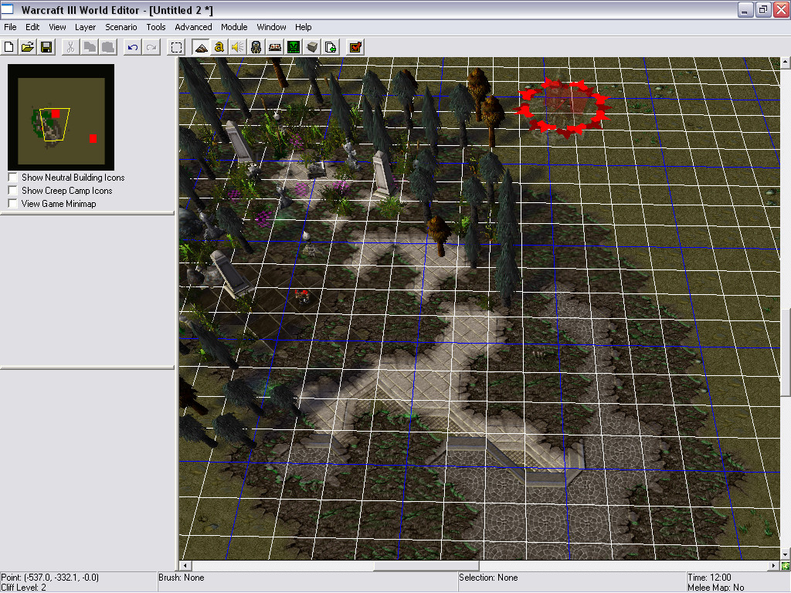Toggle View Game Minimap checkbox
This screenshot has height=593, width=791.
coord(13,203)
